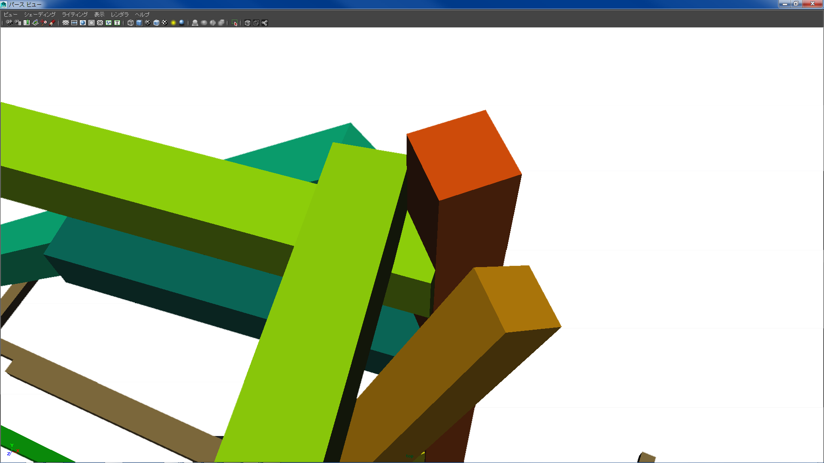Toggle the film gate icon
Image resolution: width=824 pixels, height=463 pixels.
[74, 23]
